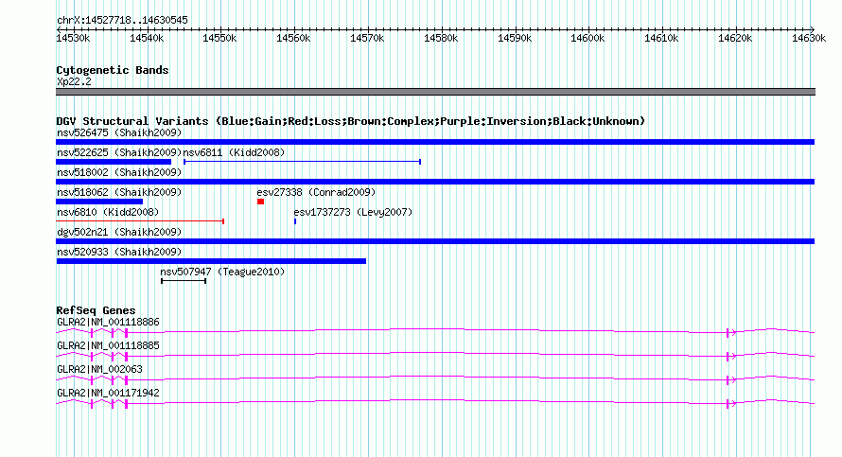Click the blue gain bar of nsv520933
The height and width of the screenshot is (457, 842).
pos(212,261)
